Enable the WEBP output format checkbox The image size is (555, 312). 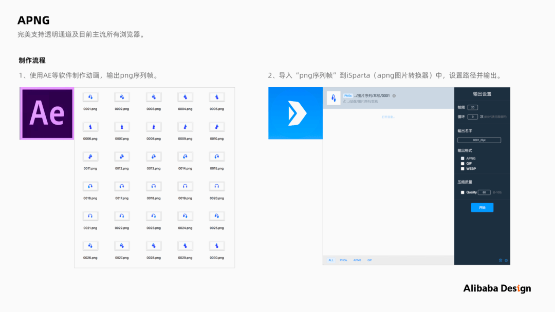(462, 169)
